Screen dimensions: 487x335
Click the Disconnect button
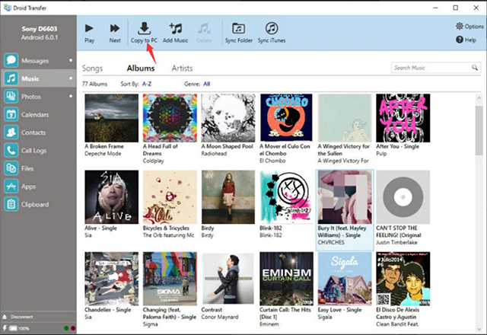18,317
